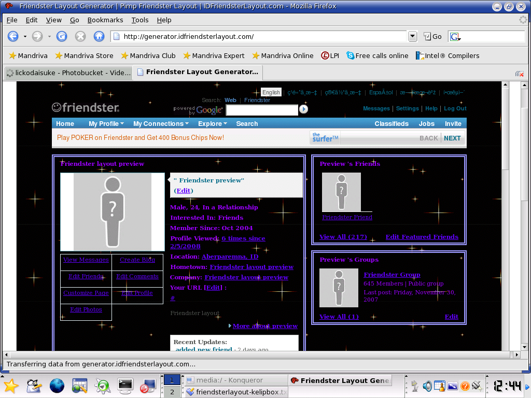Screen dimensions: 531x398
Task: Reload the page with the refresh icon
Action: point(62,36)
